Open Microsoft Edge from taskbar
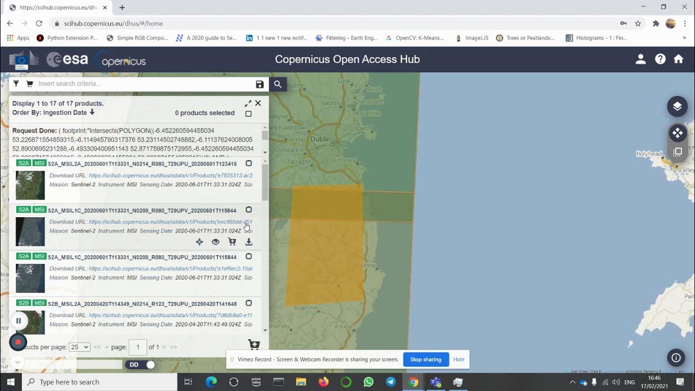This screenshot has height=391, width=695. tap(211, 382)
